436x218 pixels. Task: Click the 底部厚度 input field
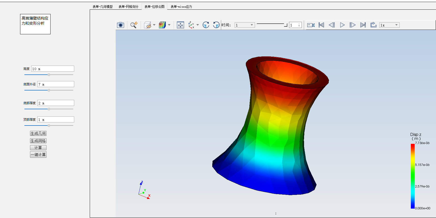(x=56, y=103)
